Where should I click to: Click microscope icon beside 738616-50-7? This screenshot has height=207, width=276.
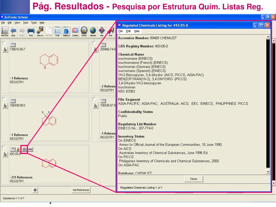5,50
